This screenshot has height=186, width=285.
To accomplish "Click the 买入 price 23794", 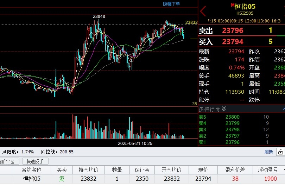I will 233,41.
